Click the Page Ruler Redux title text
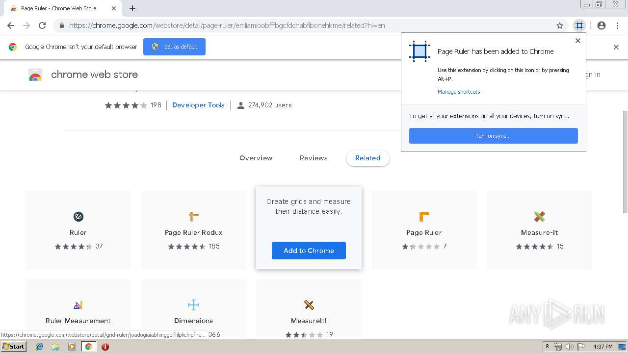 [x=194, y=232]
